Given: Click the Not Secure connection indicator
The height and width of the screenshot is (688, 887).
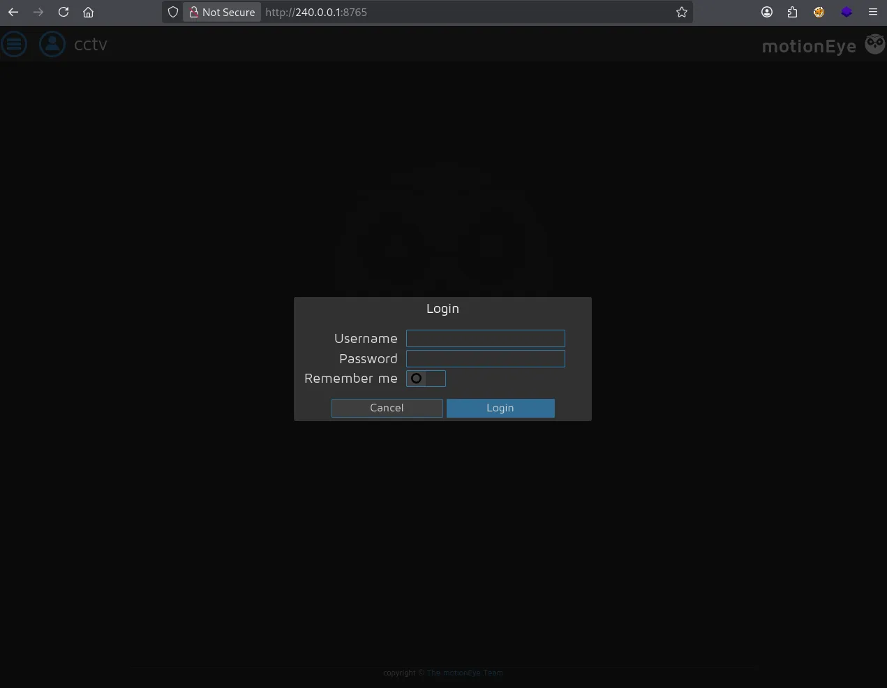Looking at the screenshot, I should (222, 12).
